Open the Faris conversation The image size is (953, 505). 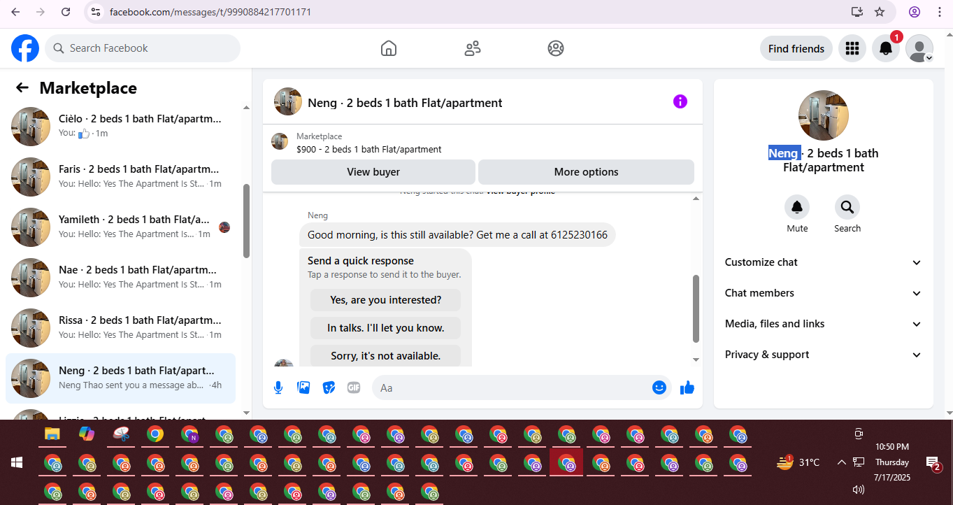pyautogui.click(x=120, y=177)
